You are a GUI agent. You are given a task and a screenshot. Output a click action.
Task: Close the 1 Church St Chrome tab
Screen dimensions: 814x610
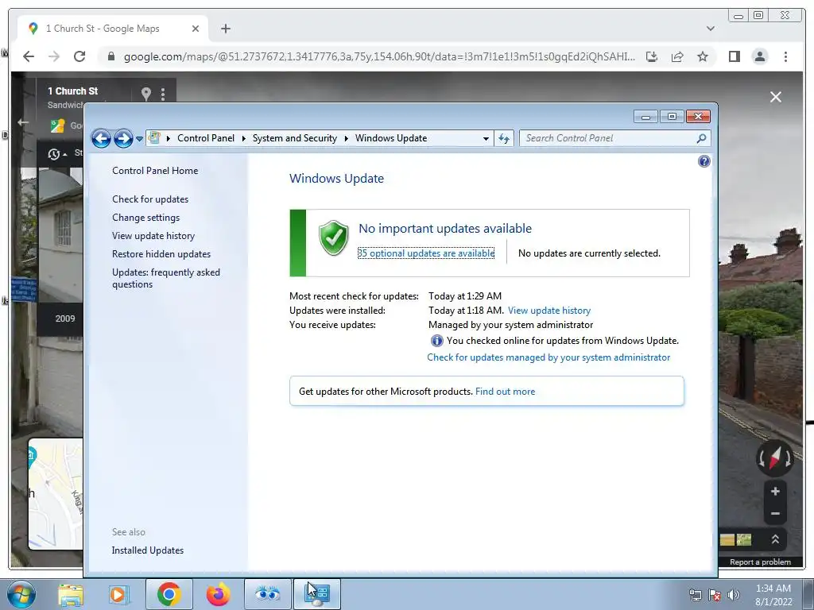click(196, 29)
